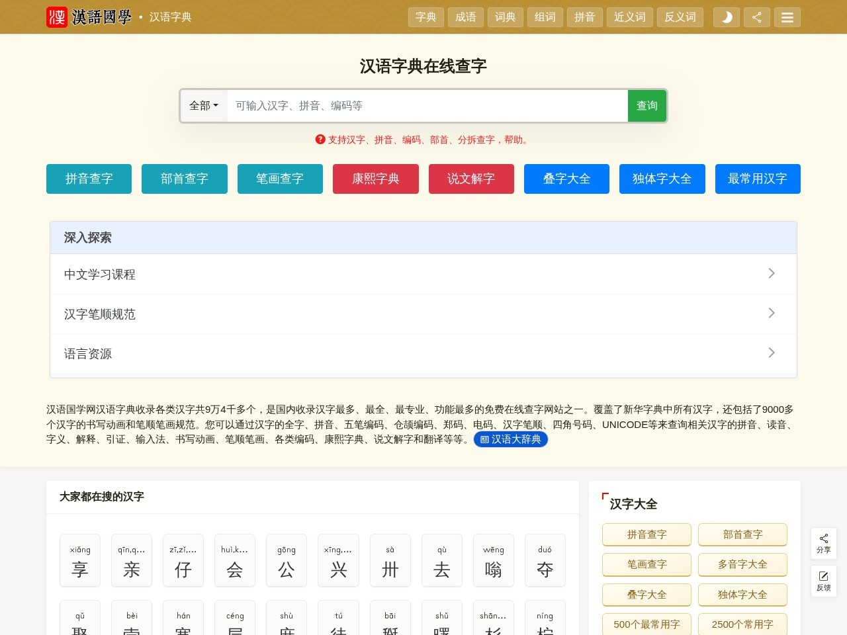This screenshot has height=635, width=847.
Task: Click the 笔画查字 teal button
Action: pyautogui.click(x=280, y=179)
